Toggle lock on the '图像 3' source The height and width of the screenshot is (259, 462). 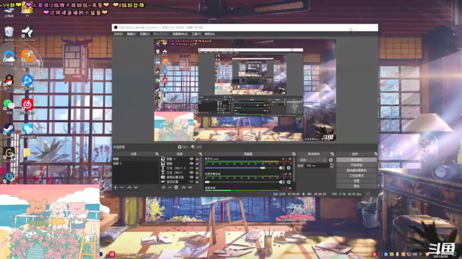point(197,159)
